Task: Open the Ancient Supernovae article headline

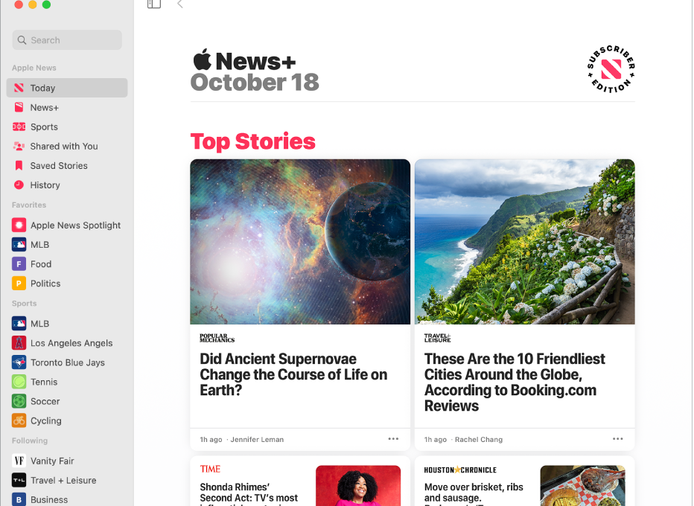Action: 293,374
